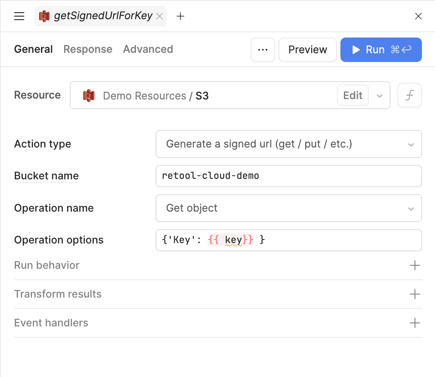Close the getSignedUrlForKey tab
The width and height of the screenshot is (435, 377).
click(160, 17)
